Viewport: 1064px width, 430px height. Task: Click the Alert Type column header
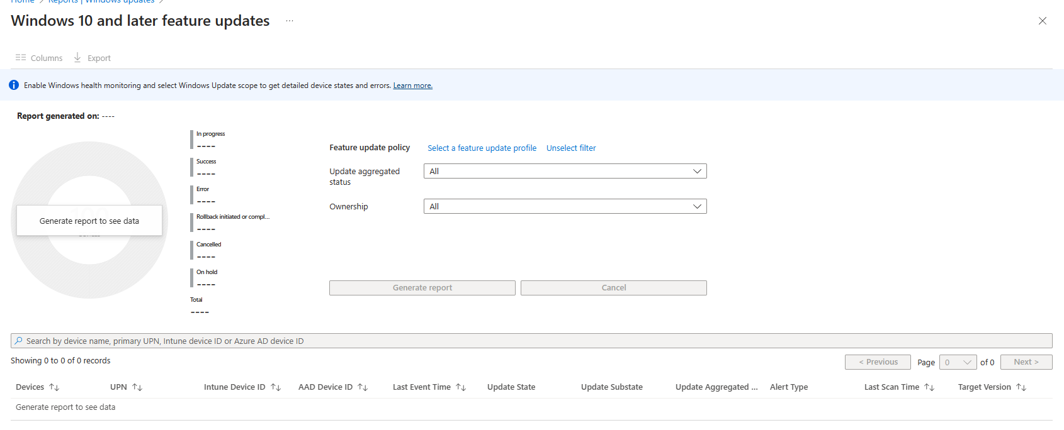[789, 387]
